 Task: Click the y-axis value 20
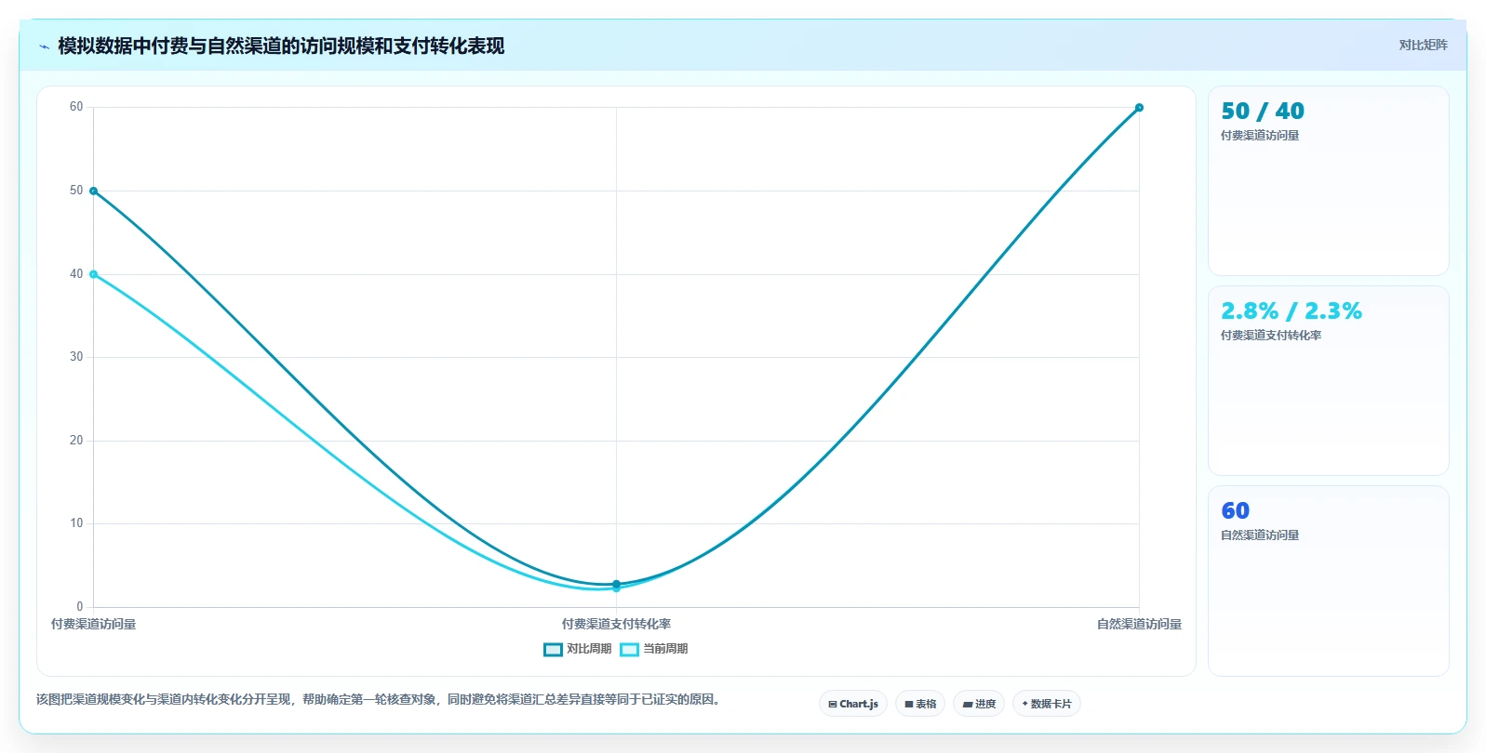76,441
